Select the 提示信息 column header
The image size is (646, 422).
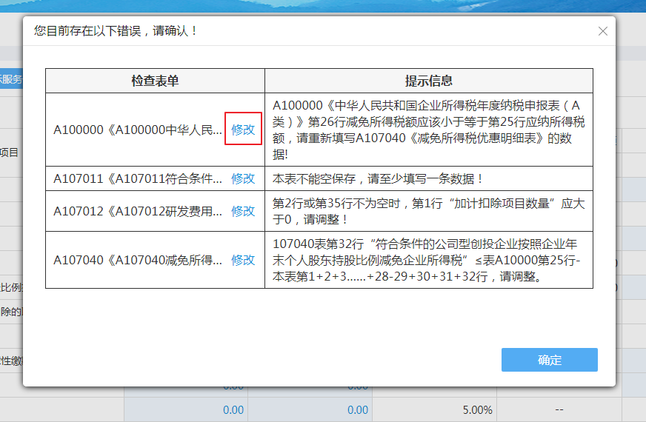click(429, 81)
